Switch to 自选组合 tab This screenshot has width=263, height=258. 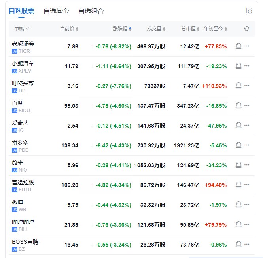[x=91, y=11]
